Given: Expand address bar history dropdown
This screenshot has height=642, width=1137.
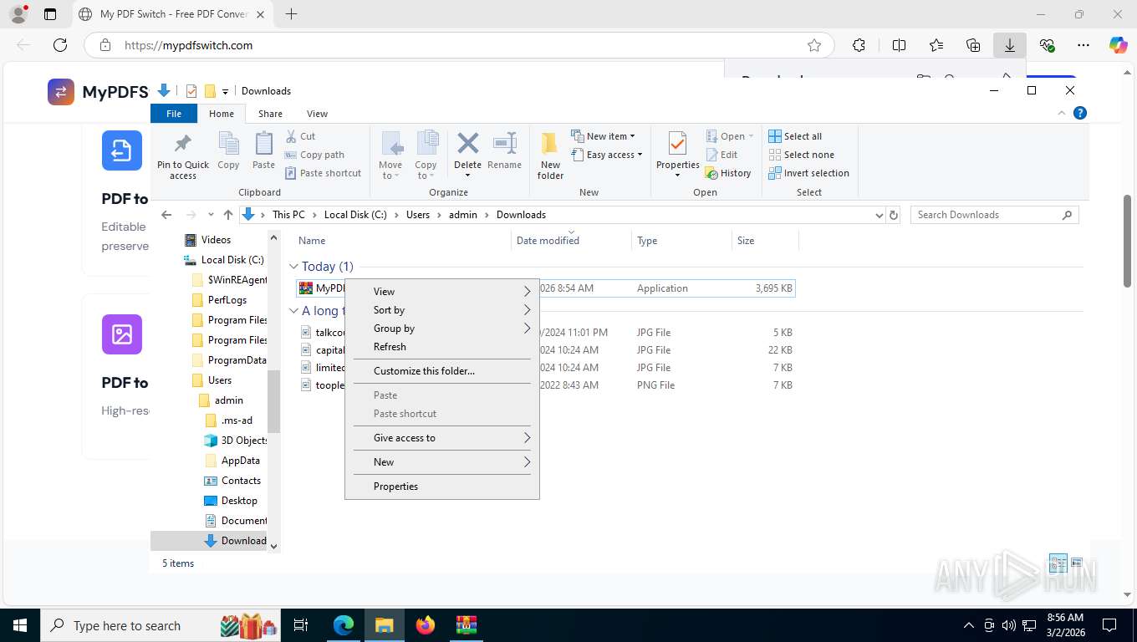Looking at the screenshot, I should tap(879, 215).
